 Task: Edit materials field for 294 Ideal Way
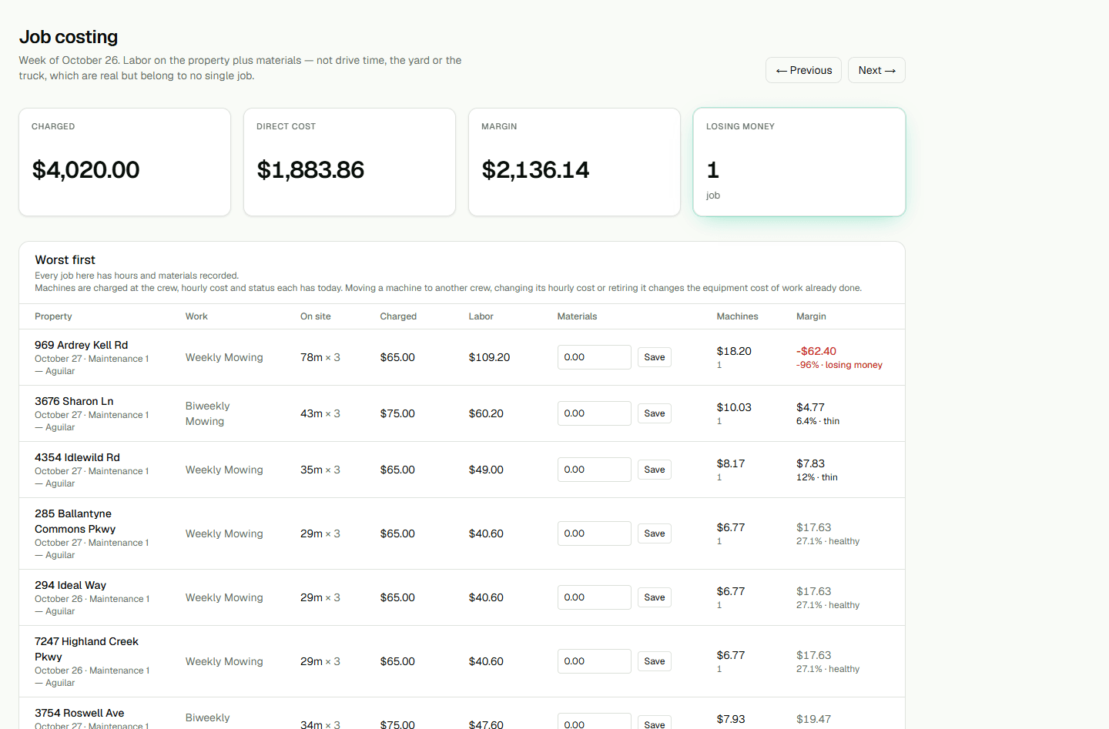coord(594,597)
